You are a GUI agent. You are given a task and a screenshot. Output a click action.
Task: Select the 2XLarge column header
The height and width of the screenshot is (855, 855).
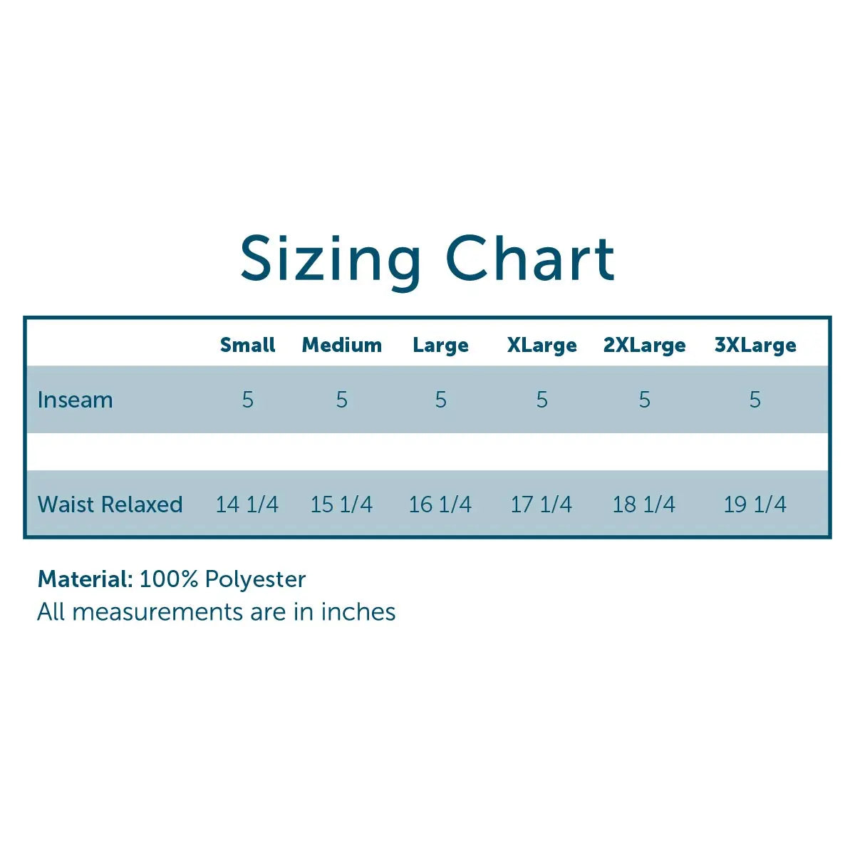[x=644, y=346]
